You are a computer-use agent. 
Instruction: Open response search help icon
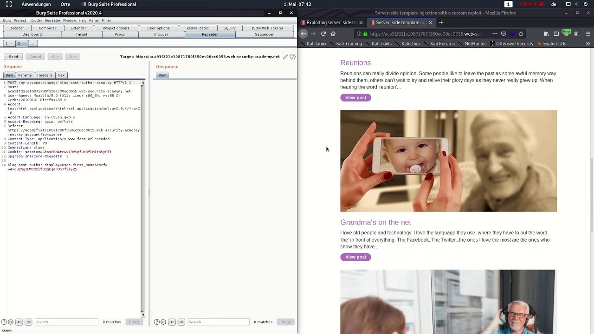pos(157,322)
